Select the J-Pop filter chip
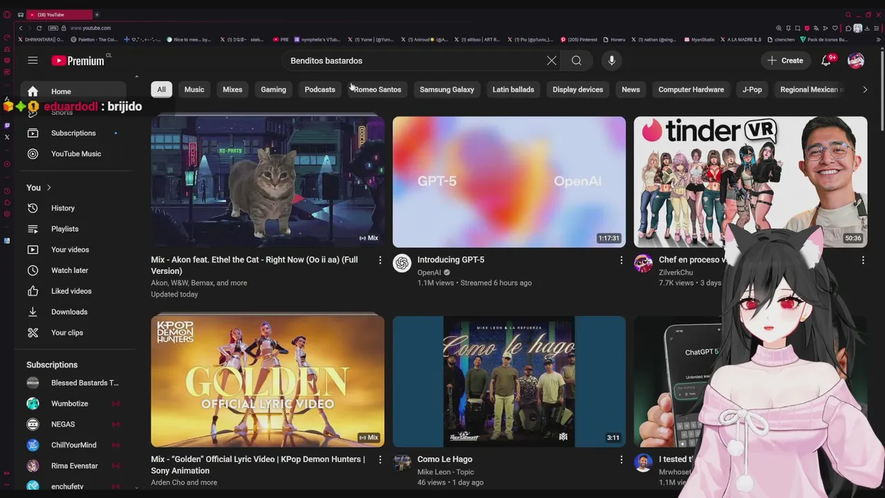 752,89
